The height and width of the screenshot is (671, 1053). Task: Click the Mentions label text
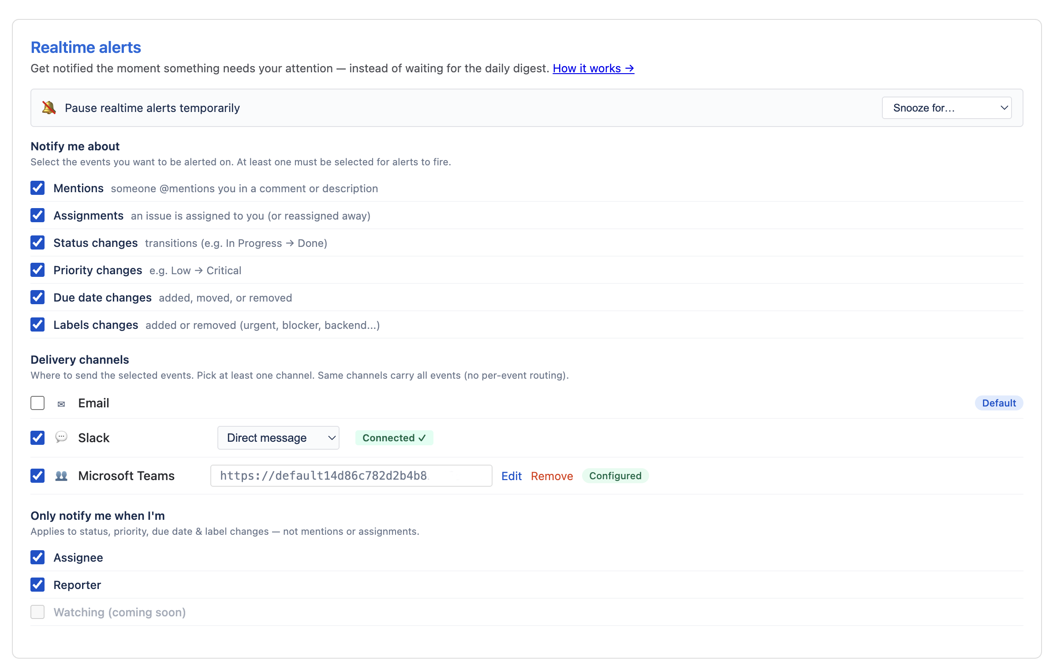tap(78, 188)
